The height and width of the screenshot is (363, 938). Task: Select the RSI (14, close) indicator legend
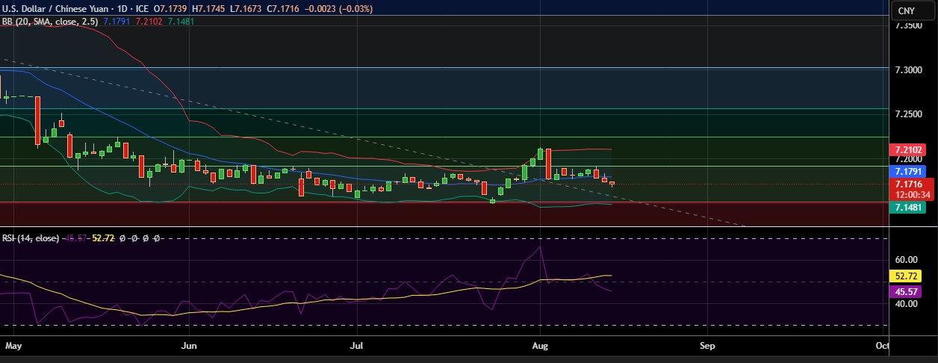30,238
